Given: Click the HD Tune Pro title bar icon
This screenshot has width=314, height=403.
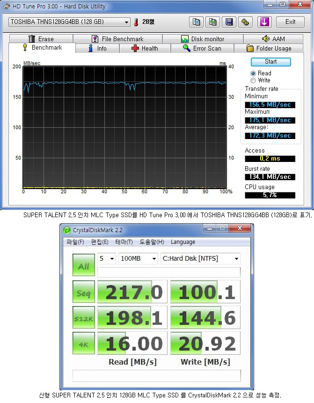Looking at the screenshot, I should click(x=6, y=6).
